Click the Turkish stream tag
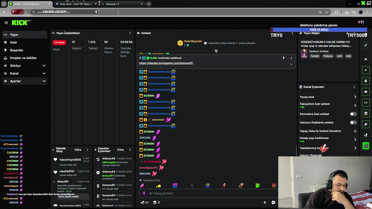This screenshot has height=209, width=372. click(x=314, y=56)
